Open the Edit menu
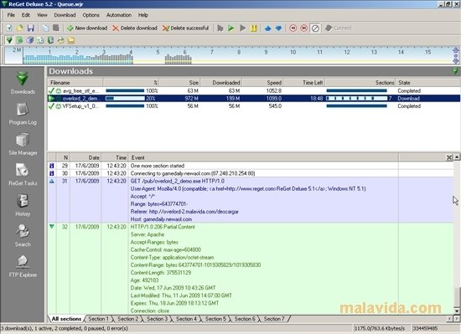This screenshot has width=461, height=334. click(x=26, y=15)
